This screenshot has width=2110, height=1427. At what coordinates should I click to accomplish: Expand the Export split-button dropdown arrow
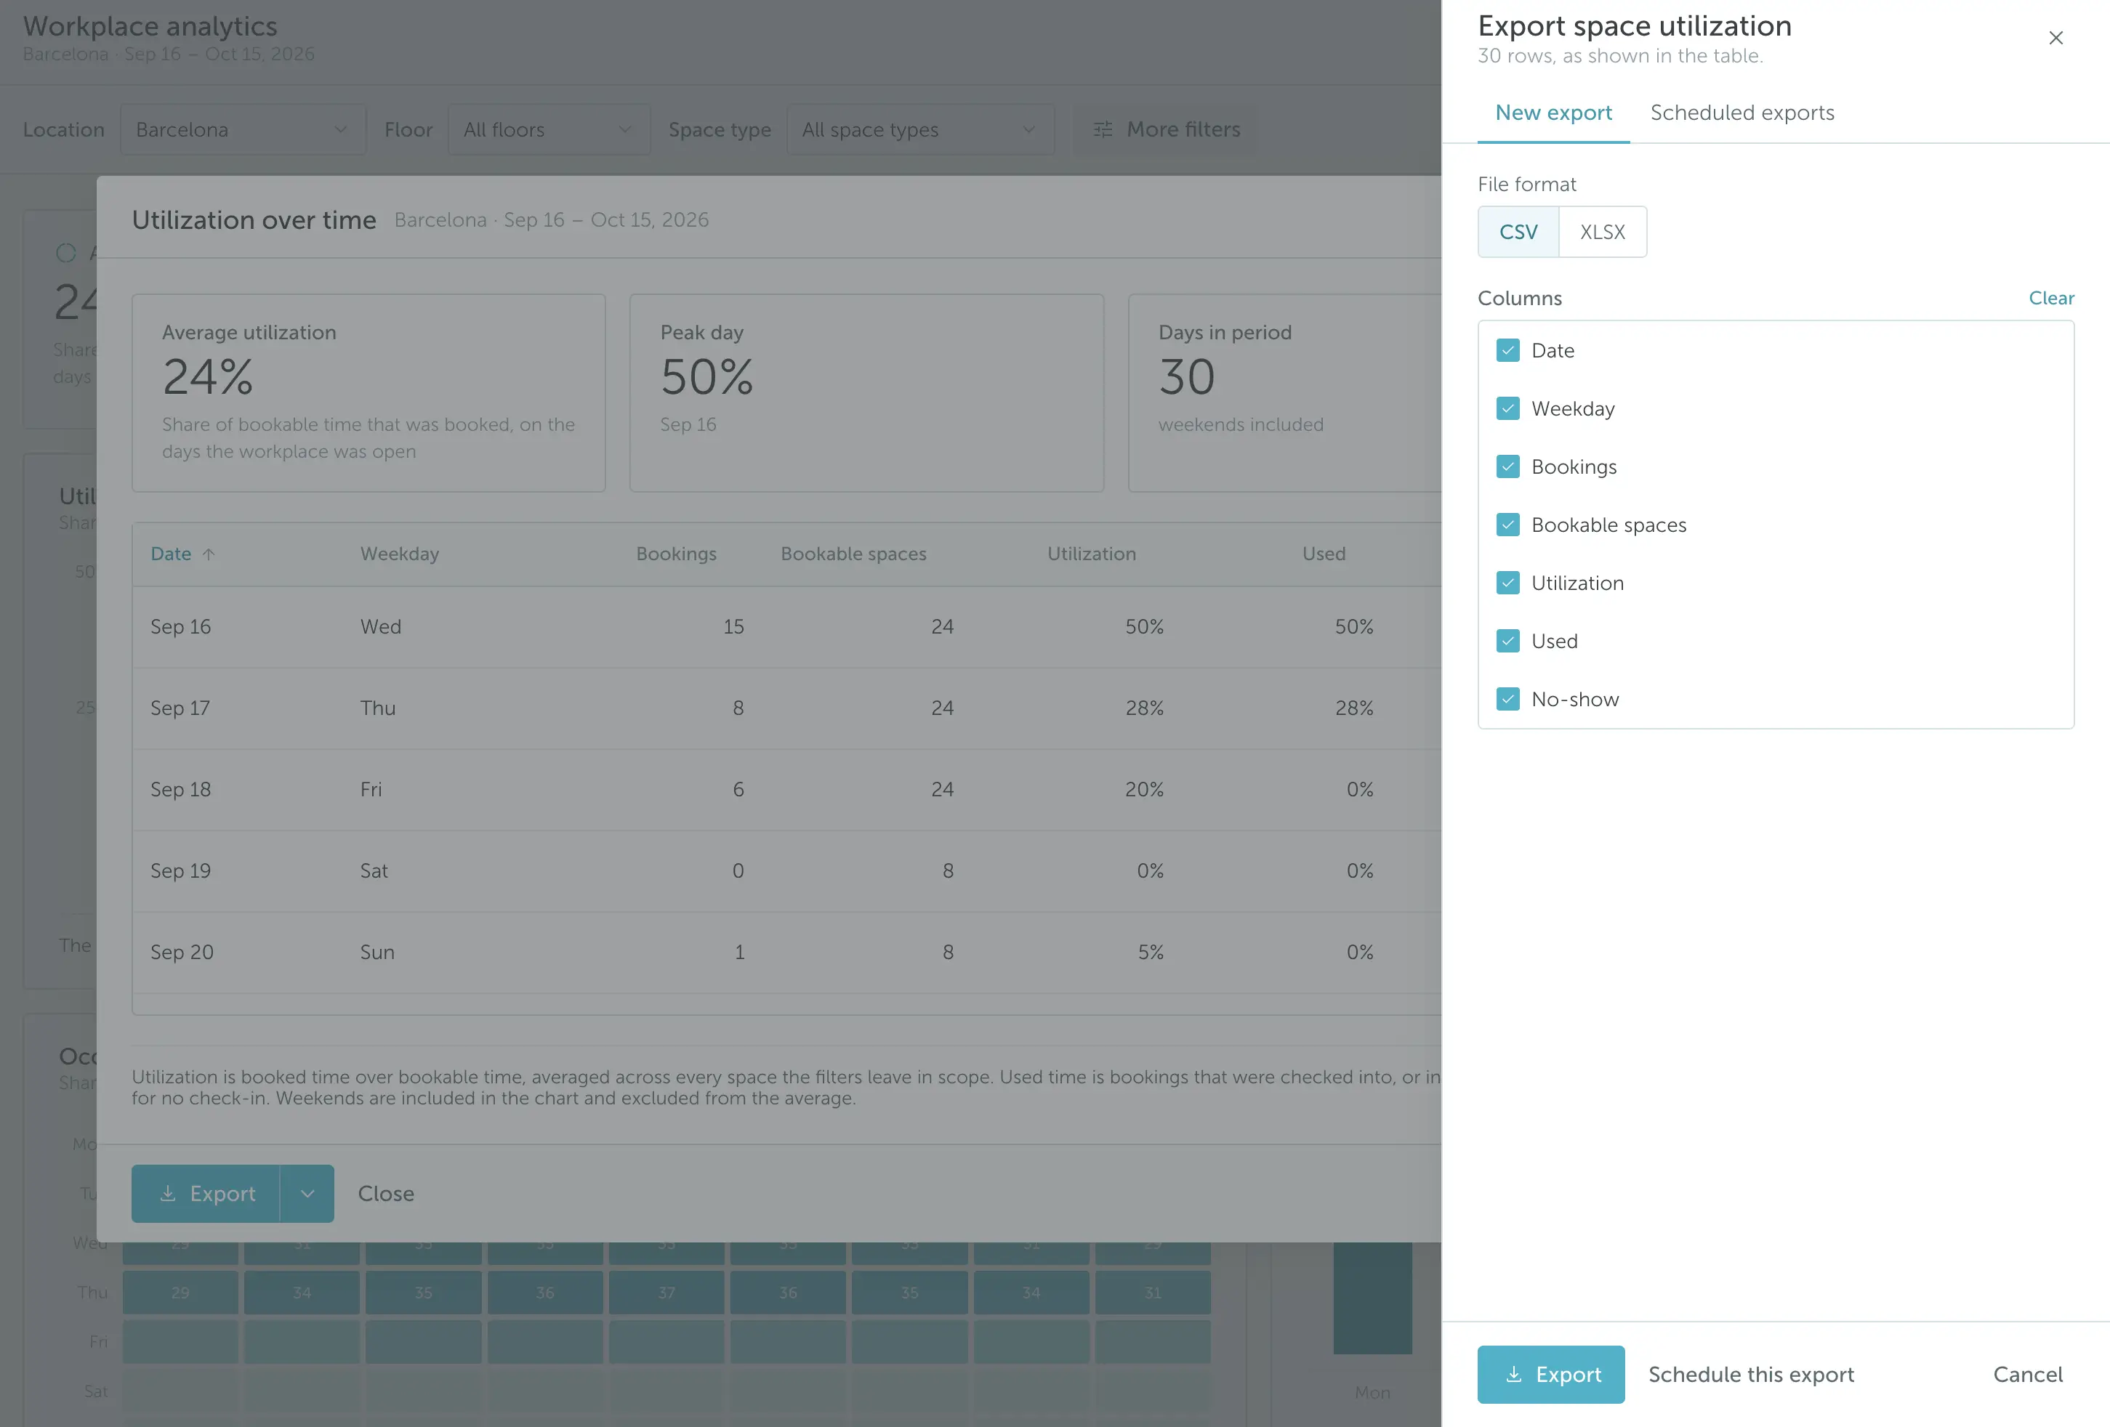[307, 1194]
